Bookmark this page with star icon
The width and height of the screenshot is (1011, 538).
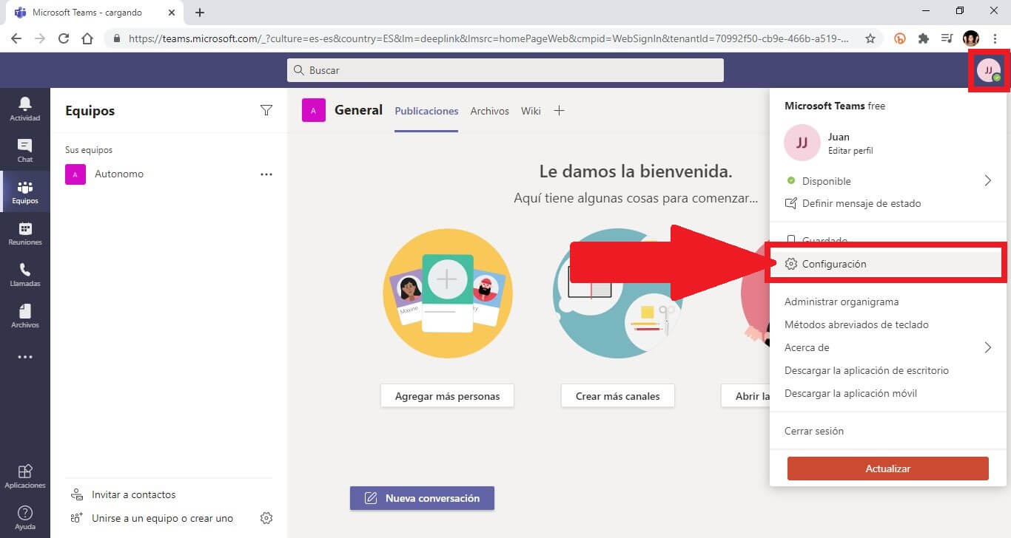[x=870, y=38]
